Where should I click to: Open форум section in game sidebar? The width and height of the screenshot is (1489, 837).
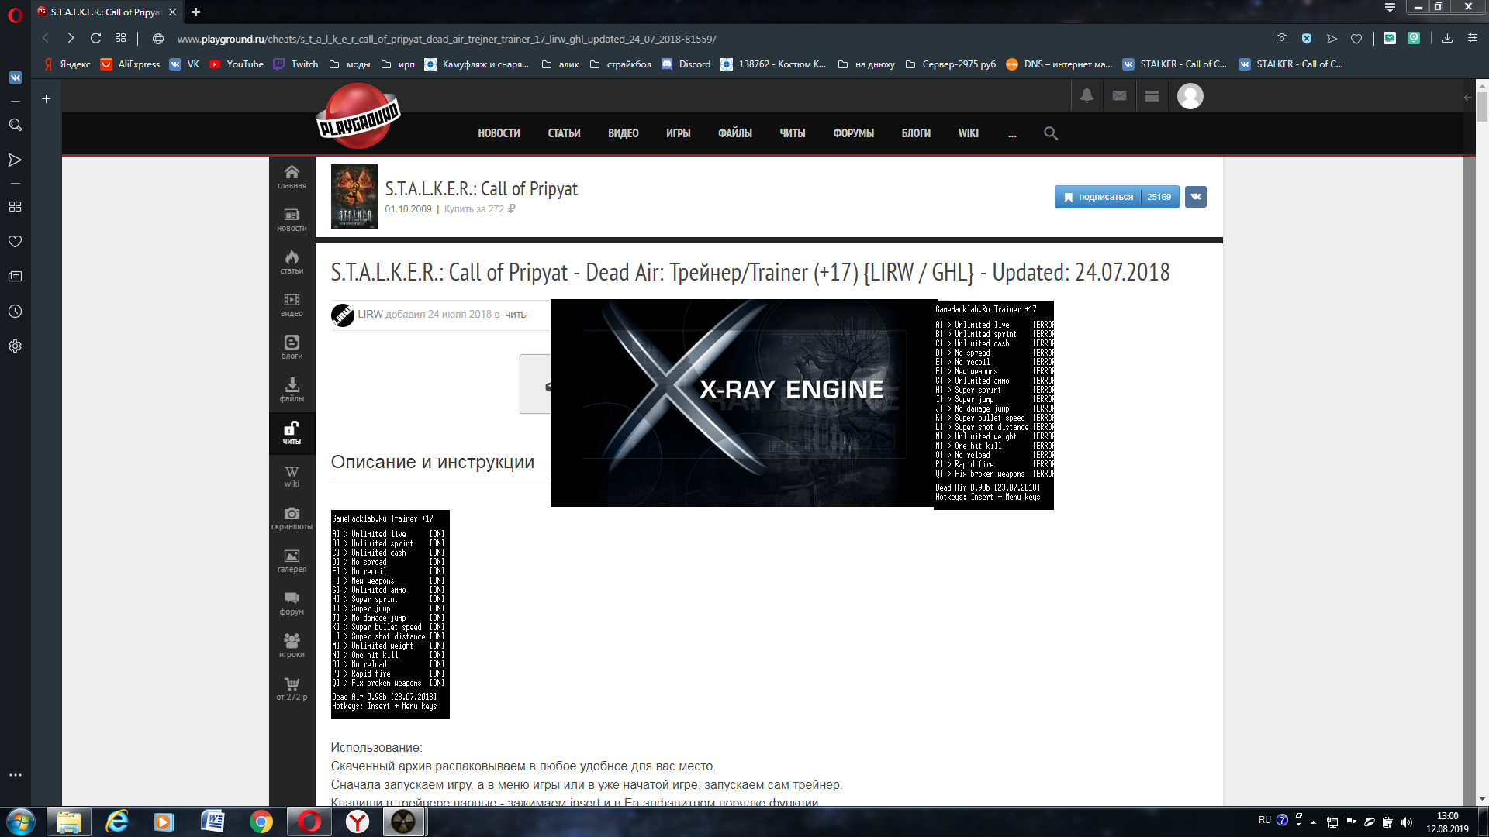(292, 604)
